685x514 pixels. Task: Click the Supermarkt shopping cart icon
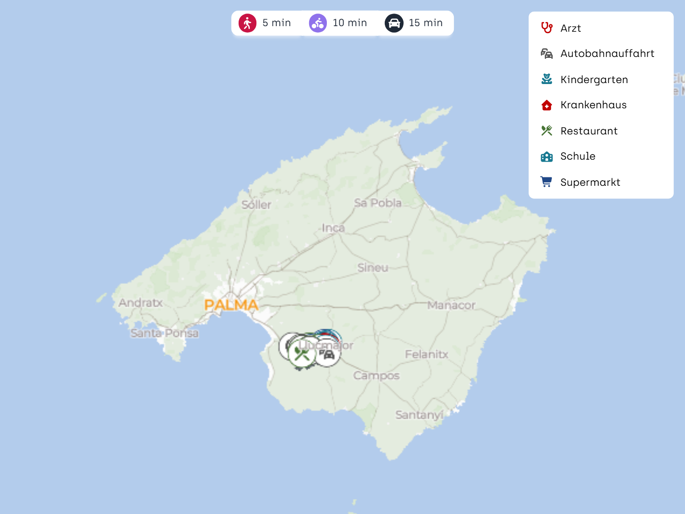546,182
